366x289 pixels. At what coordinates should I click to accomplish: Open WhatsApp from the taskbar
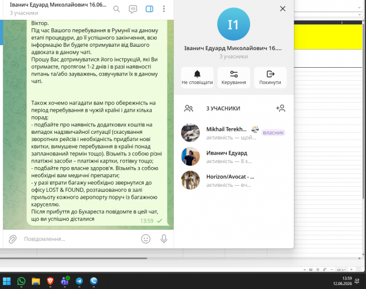(x=21, y=281)
